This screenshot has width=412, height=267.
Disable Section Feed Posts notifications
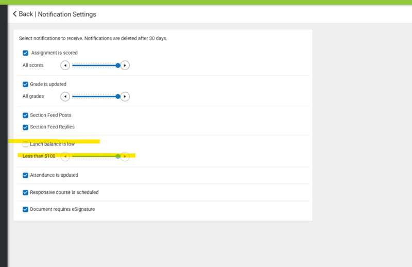click(25, 115)
